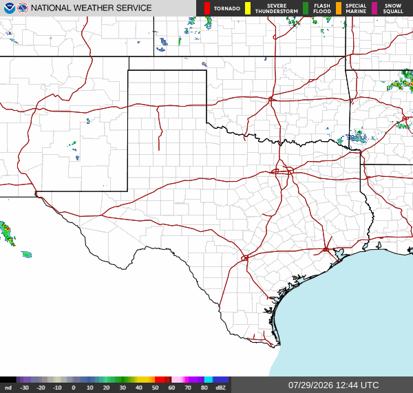Click the SPECIAL MARINE legend label

[356, 8]
